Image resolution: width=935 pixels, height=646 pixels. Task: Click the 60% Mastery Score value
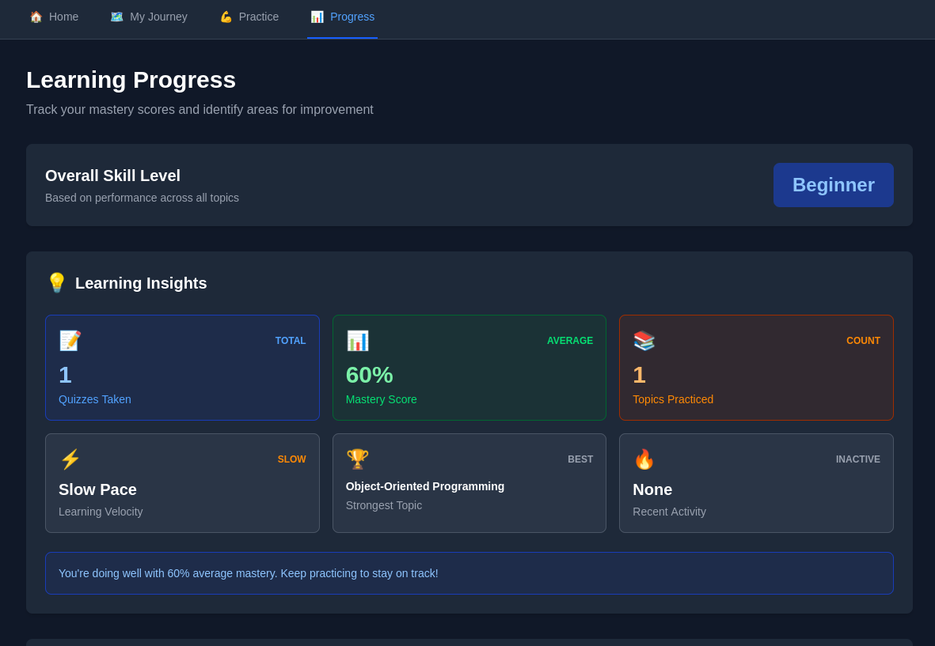click(369, 375)
